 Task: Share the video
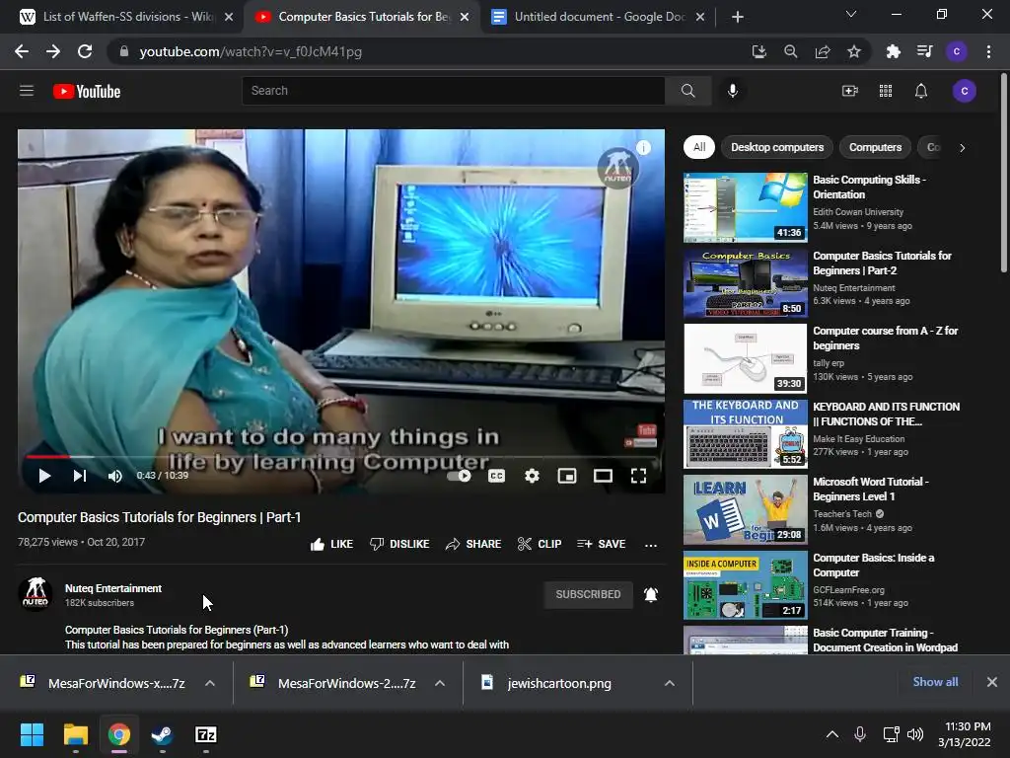[x=473, y=544]
